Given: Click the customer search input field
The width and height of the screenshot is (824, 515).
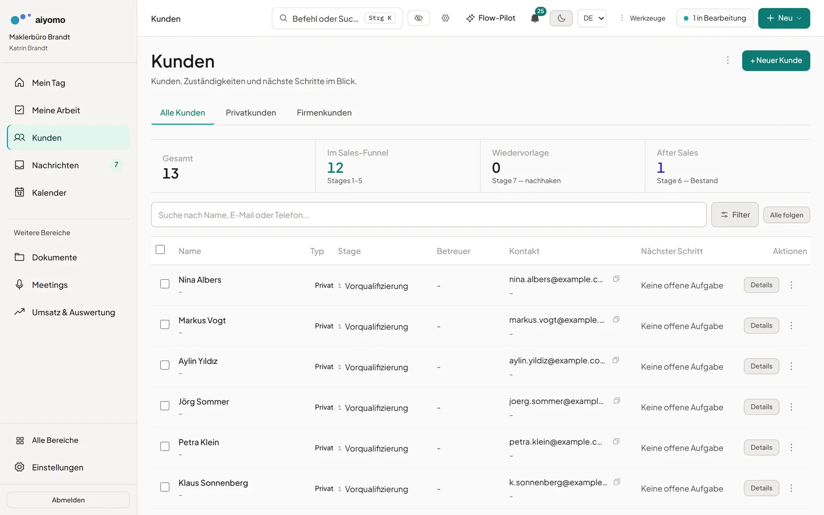Looking at the screenshot, I should [x=429, y=215].
